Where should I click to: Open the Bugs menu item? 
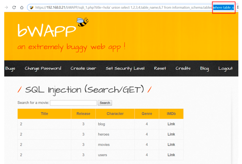pos(10,69)
